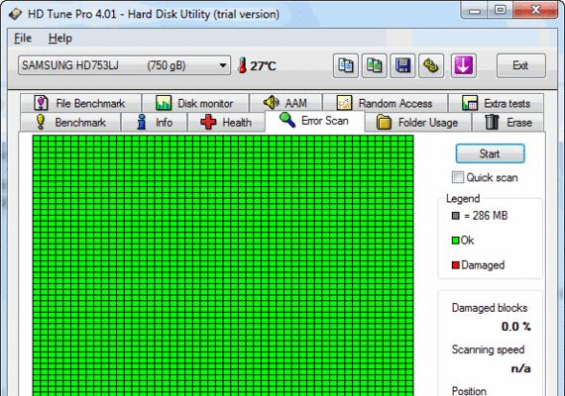Click the HD Tune title bar icon

[15, 14]
